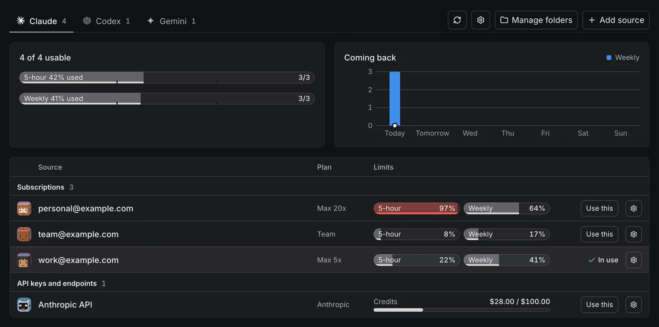Screen dimensions: 659x327
Task: Click the Weekly 64% bar for personal@example.com
Action: (x=507, y=208)
